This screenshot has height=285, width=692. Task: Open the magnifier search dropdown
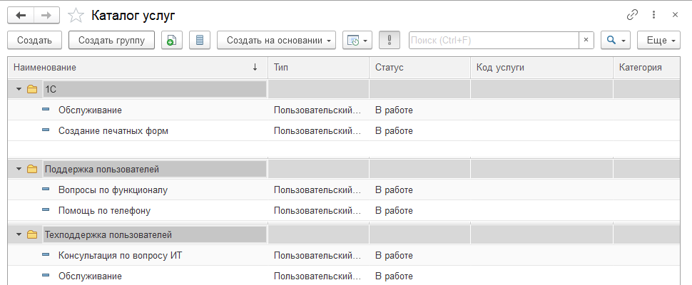[x=615, y=40]
